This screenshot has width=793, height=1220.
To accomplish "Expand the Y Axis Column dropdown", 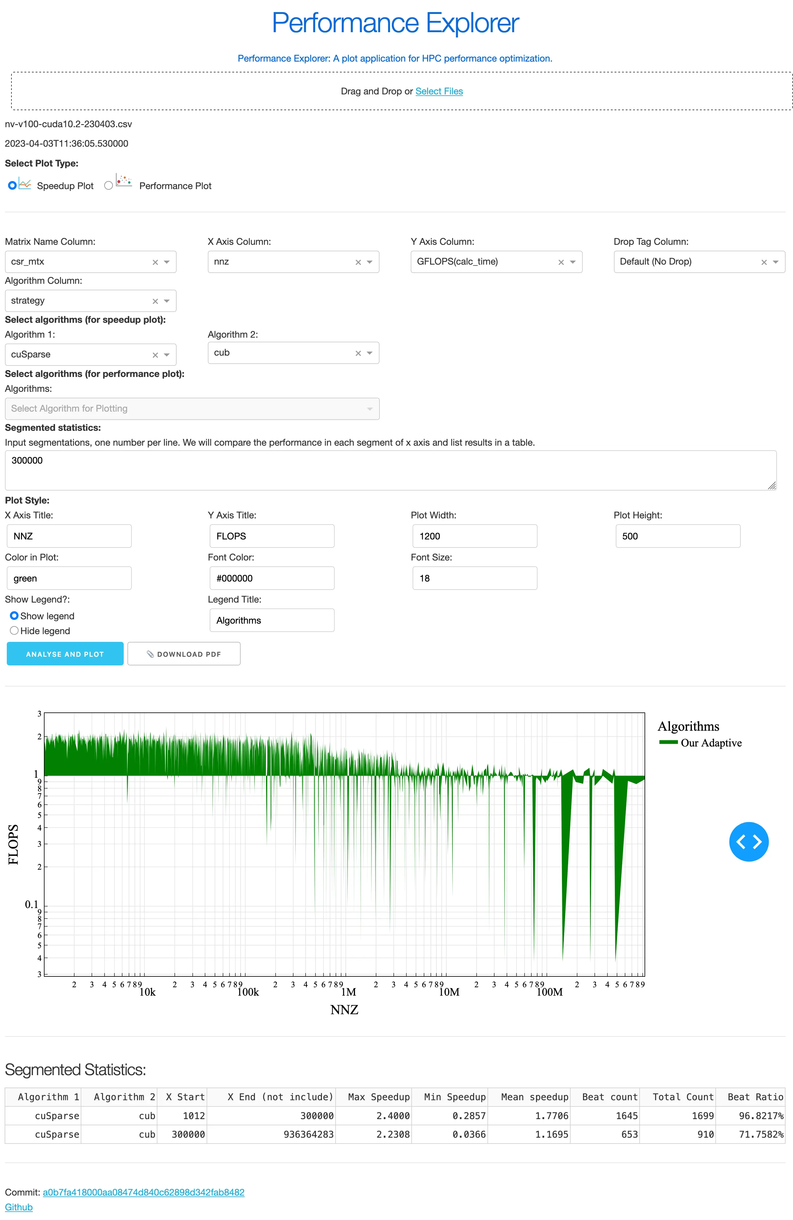I will click(573, 262).
